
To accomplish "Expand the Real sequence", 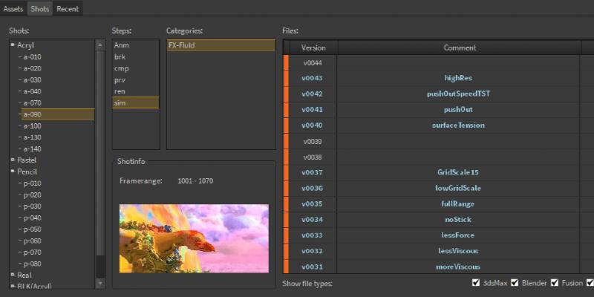I will tap(13, 275).
